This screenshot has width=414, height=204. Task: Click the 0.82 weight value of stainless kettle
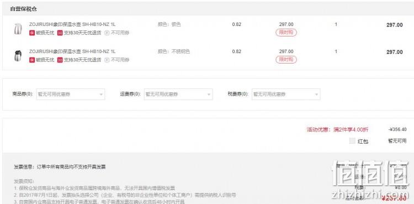(x=237, y=51)
